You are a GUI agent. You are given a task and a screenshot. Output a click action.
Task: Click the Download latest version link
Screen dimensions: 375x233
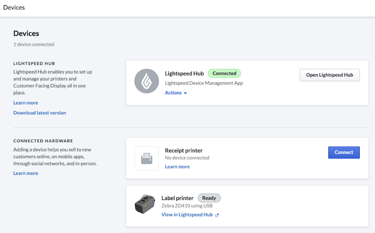pos(40,113)
